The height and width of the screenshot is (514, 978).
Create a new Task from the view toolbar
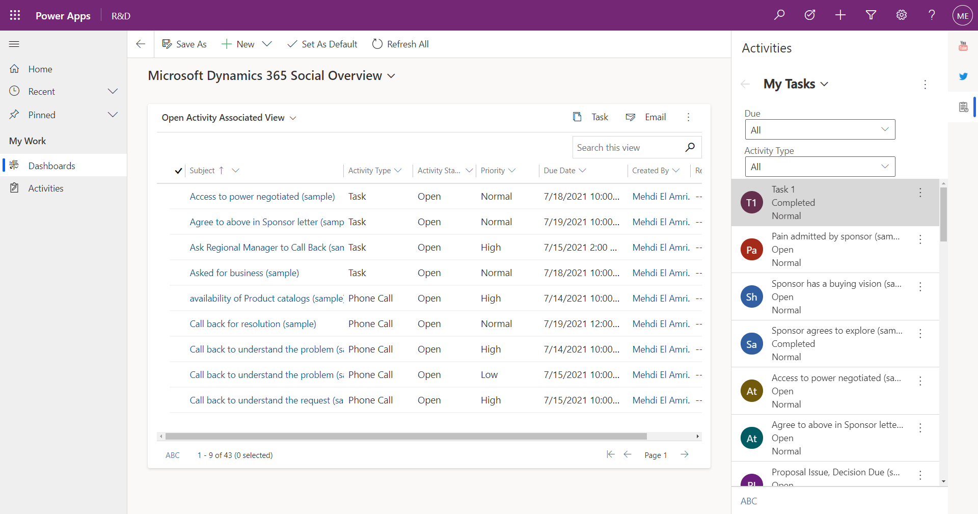[x=591, y=117]
